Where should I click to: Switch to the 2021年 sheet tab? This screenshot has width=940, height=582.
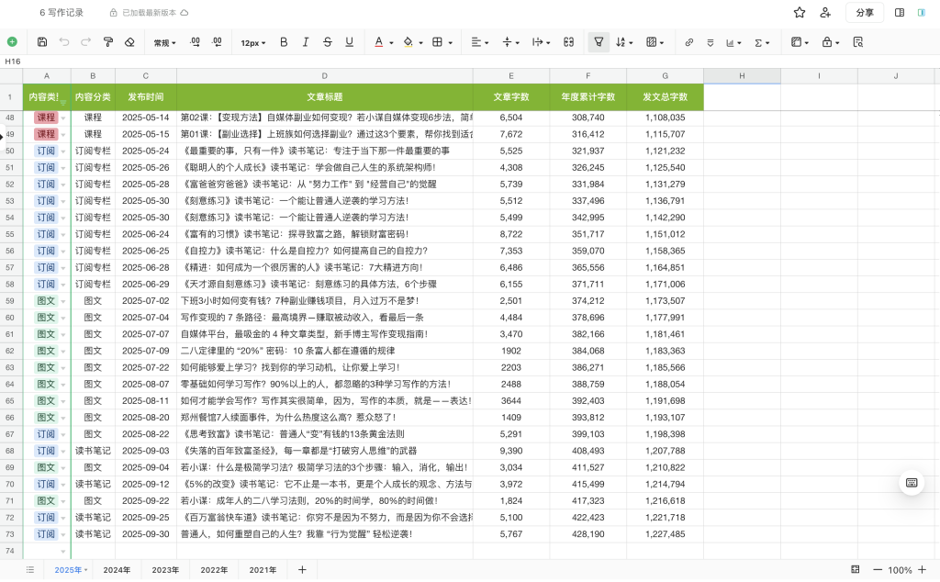pyautogui.click(x=263, y=569)
